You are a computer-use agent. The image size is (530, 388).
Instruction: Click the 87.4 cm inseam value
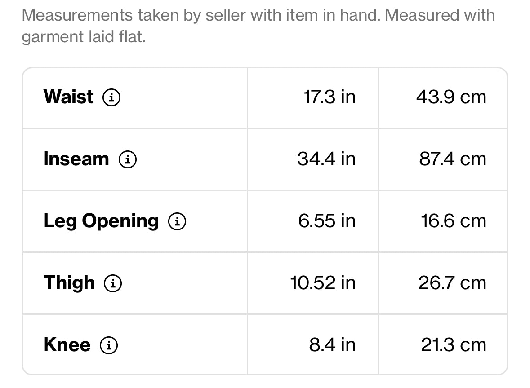tap(453, 159)
